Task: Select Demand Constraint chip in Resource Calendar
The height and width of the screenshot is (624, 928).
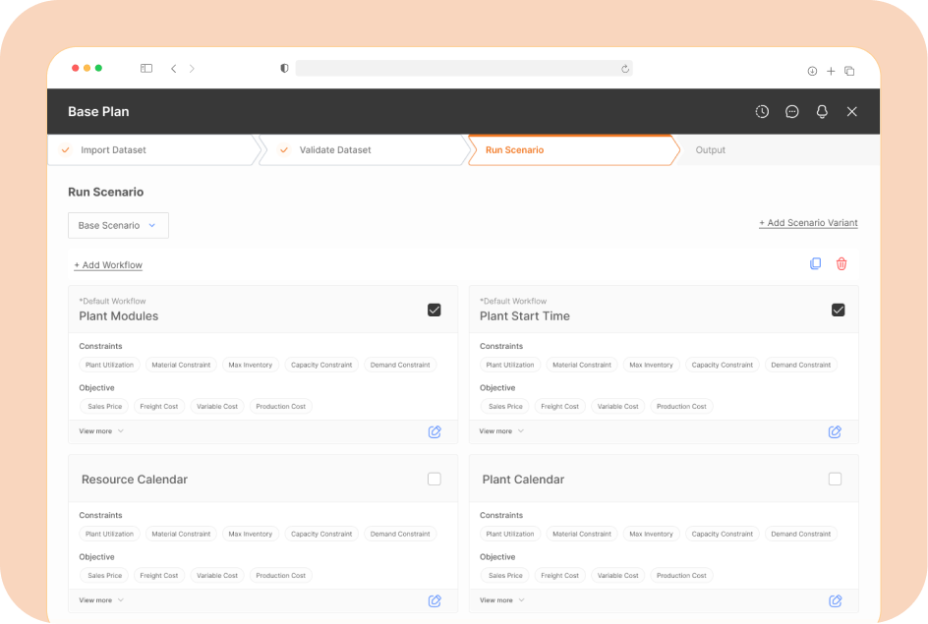Action: [400, 535]
